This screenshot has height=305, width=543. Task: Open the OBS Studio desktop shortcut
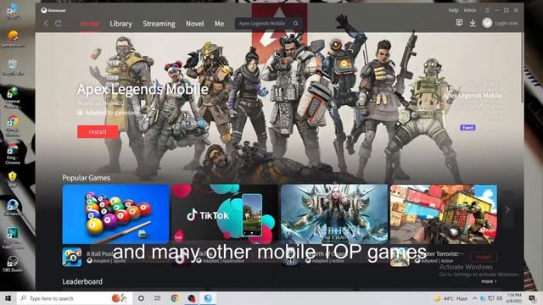pos(13,263)
